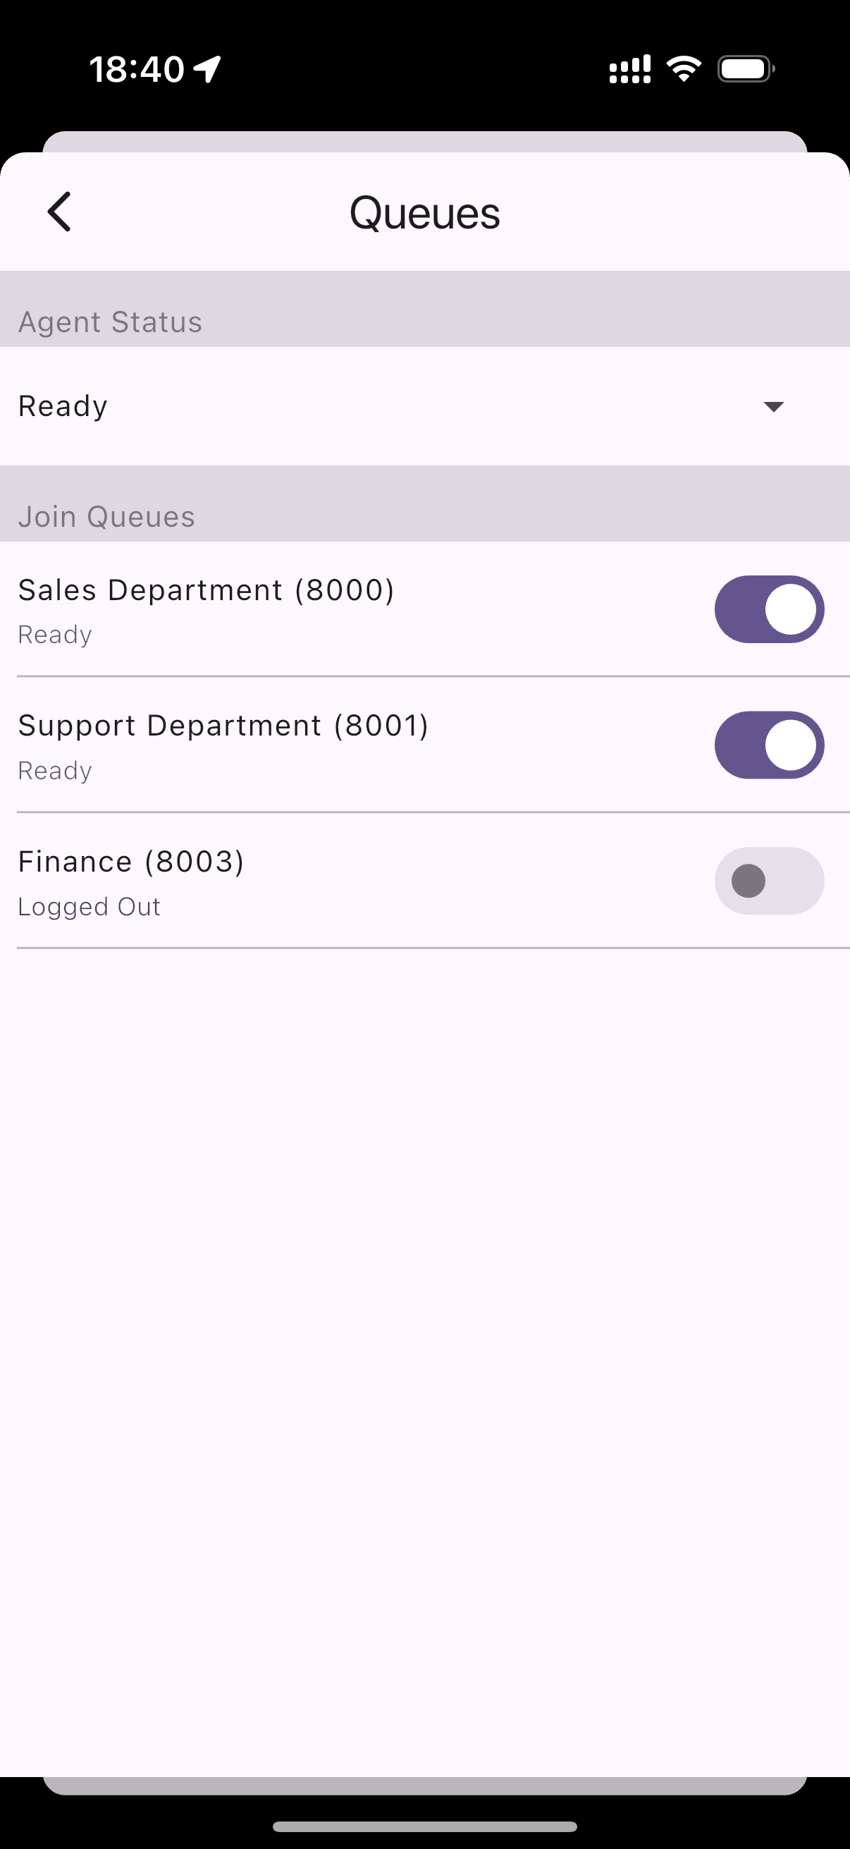Tap the Agent Status section header
850x1849 pixels.
(x=111, y=322)
